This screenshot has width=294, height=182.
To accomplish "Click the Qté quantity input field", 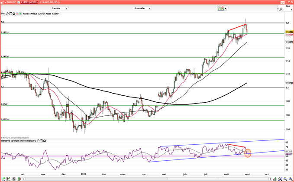I will pos(288,10).
